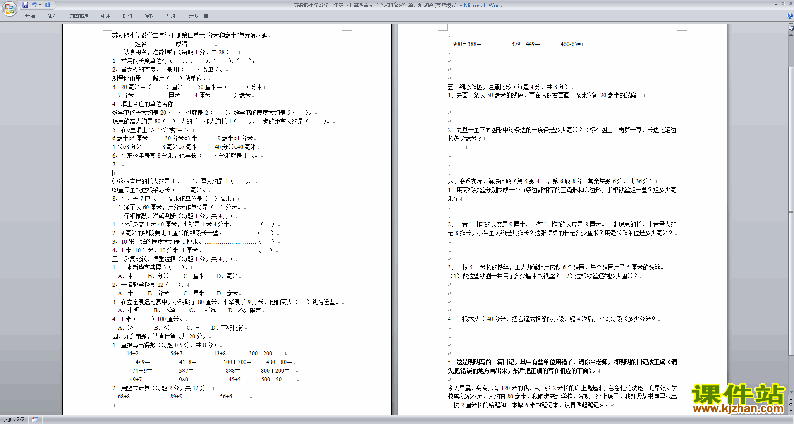
Task: Restore down the Word window
Action: (783, 3)
